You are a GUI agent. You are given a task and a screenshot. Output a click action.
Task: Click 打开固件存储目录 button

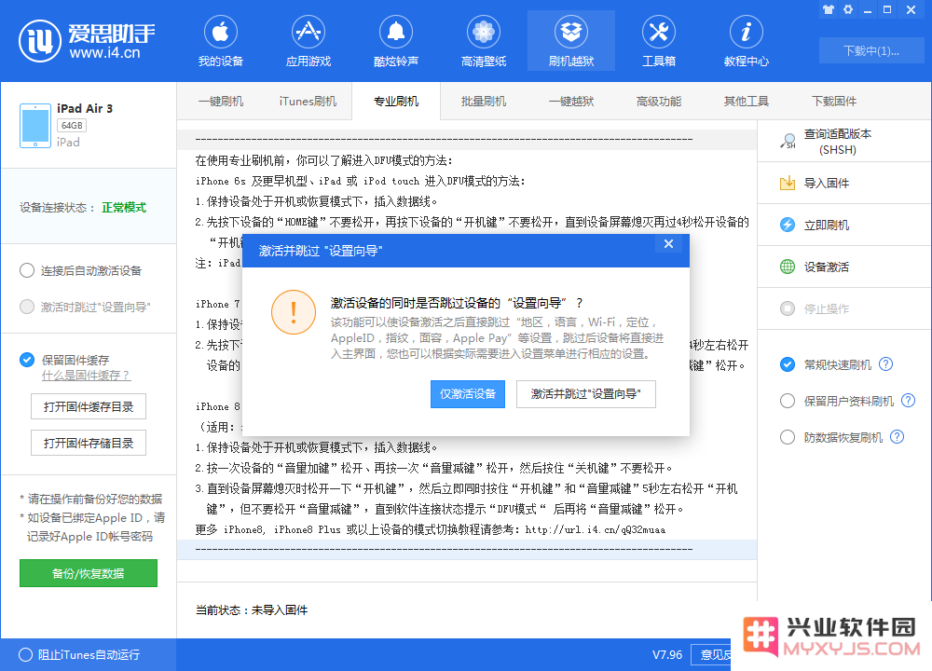click(89, 443)
